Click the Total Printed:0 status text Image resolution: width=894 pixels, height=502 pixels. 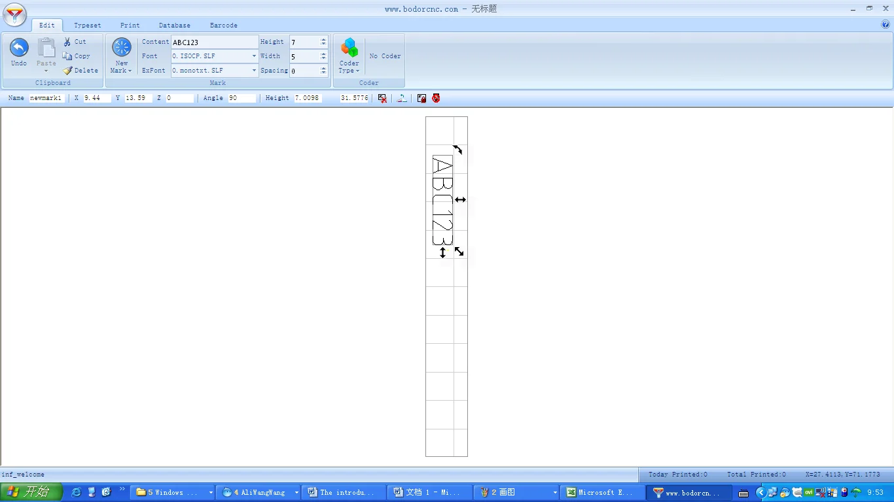coord(757,475)
